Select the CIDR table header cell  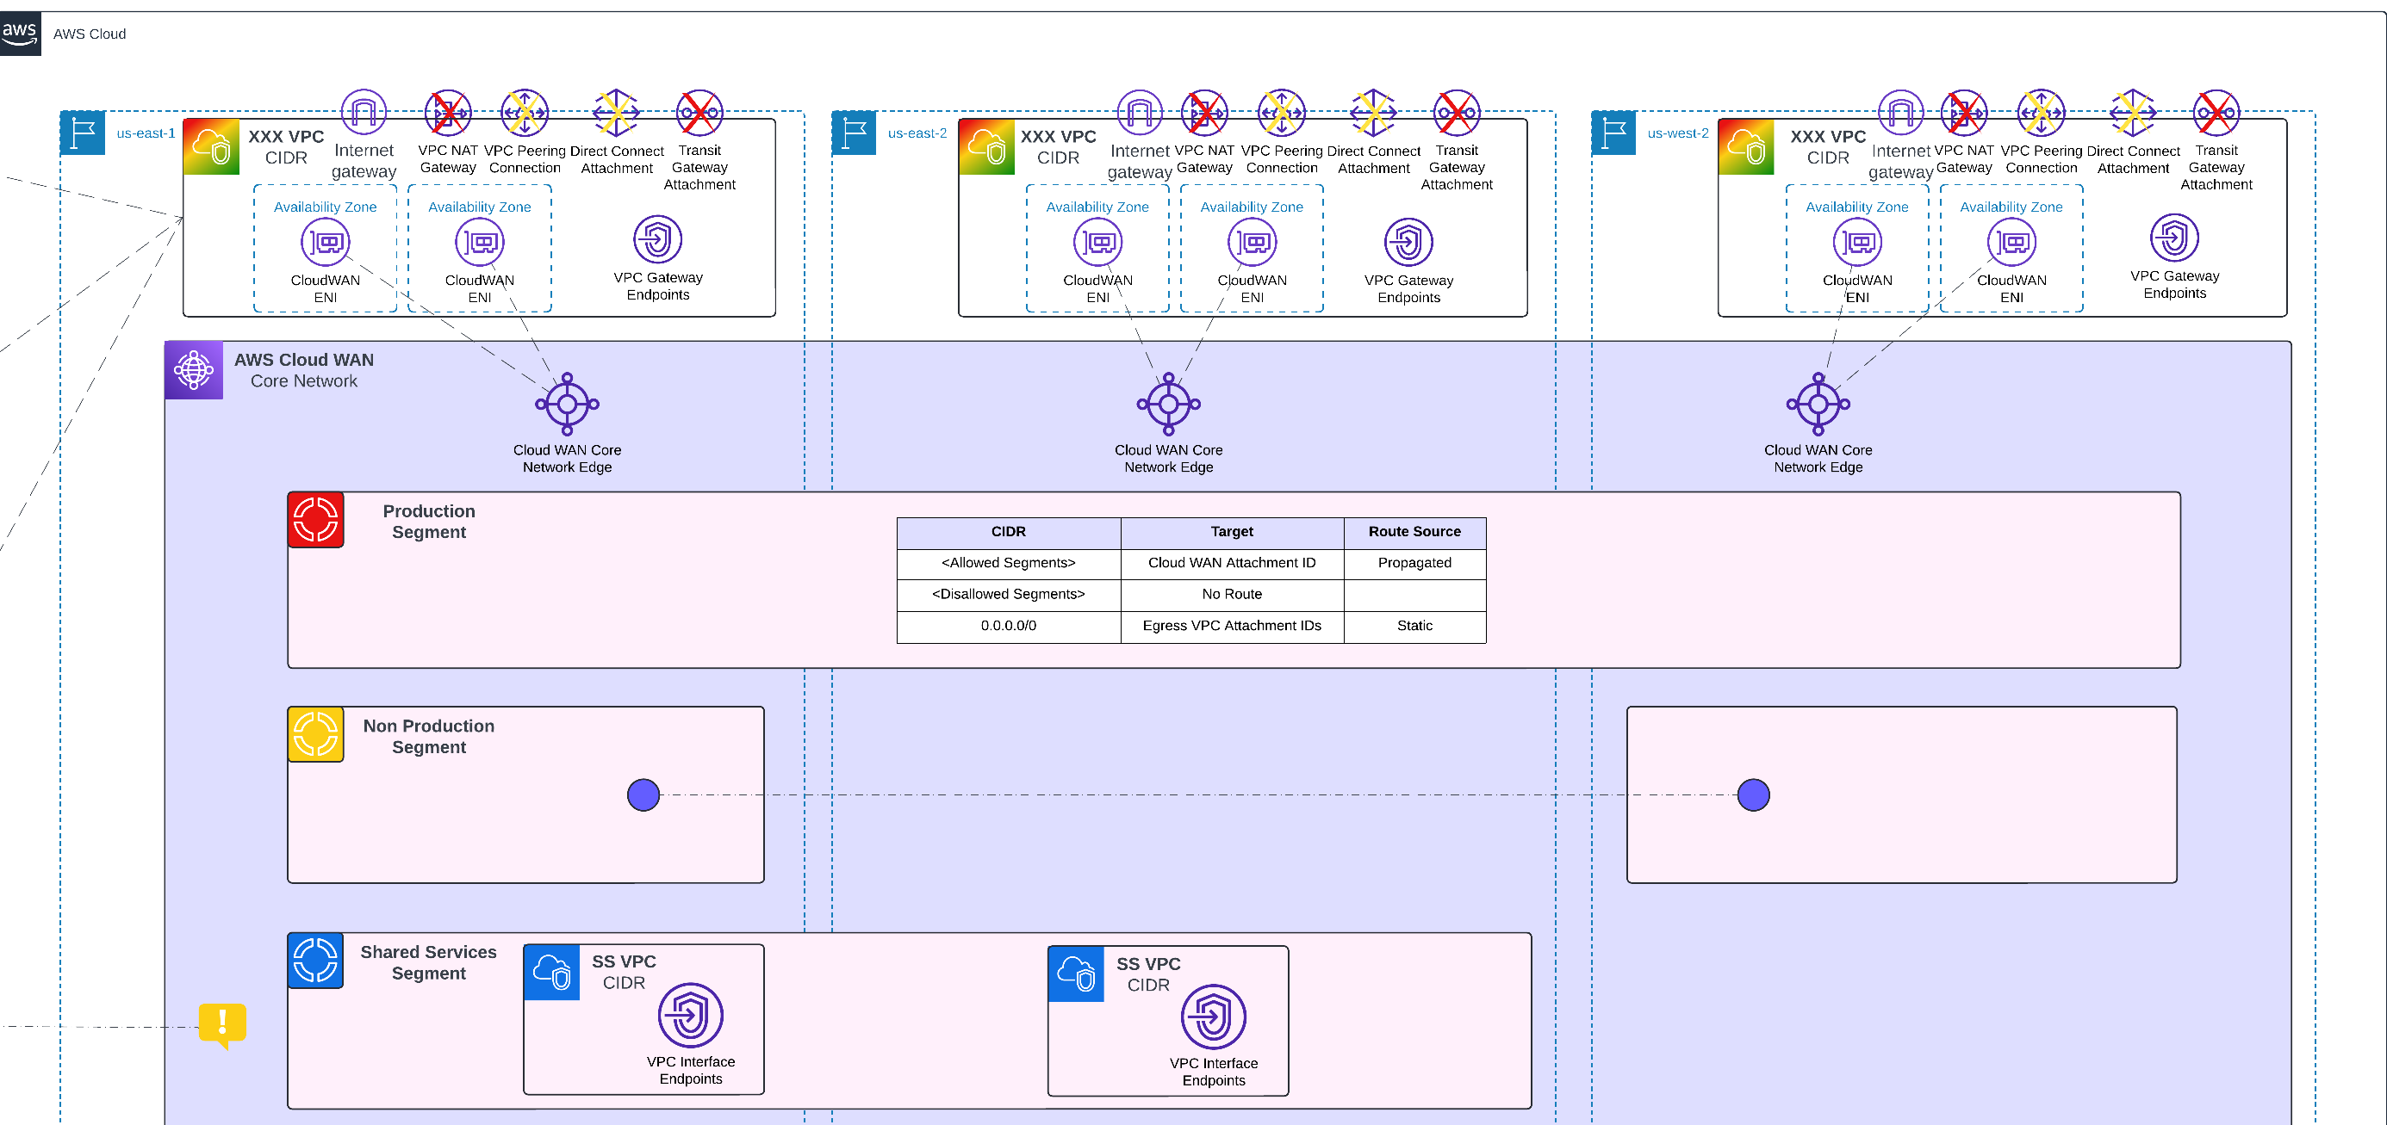coord(1008,533)
